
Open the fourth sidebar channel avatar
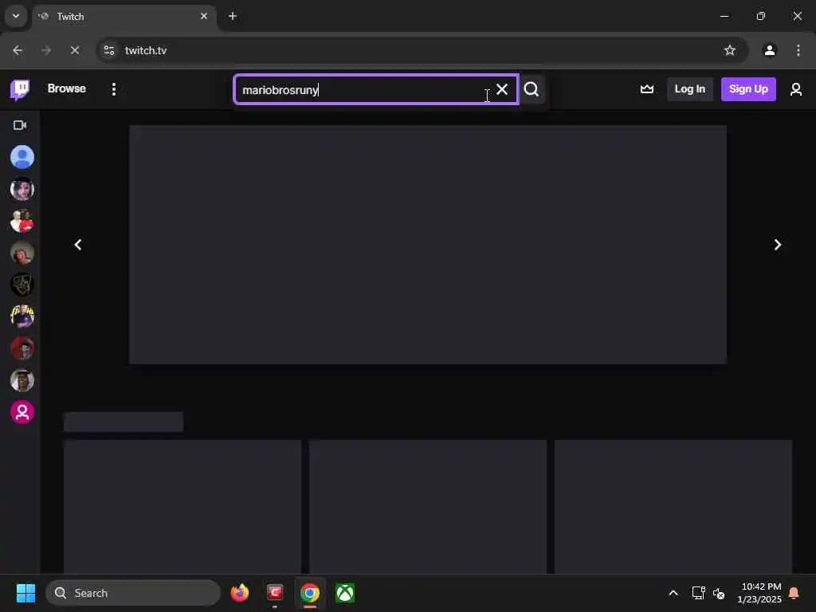22,253
